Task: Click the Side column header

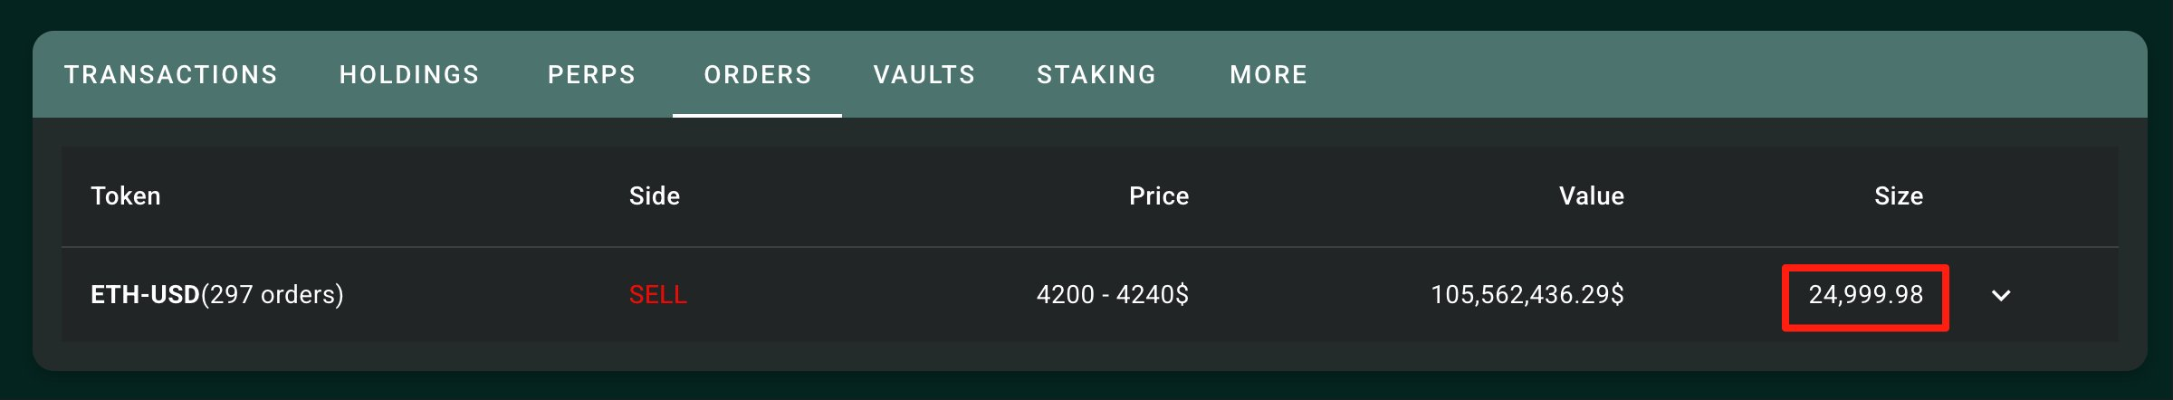Action: coord(655,196)
